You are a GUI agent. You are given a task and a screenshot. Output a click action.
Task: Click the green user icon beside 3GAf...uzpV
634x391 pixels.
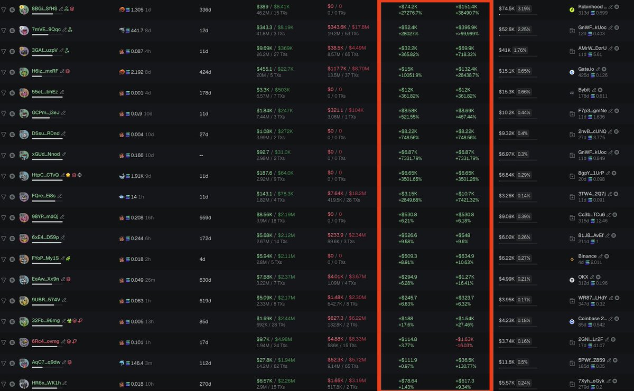click(67, 51)
